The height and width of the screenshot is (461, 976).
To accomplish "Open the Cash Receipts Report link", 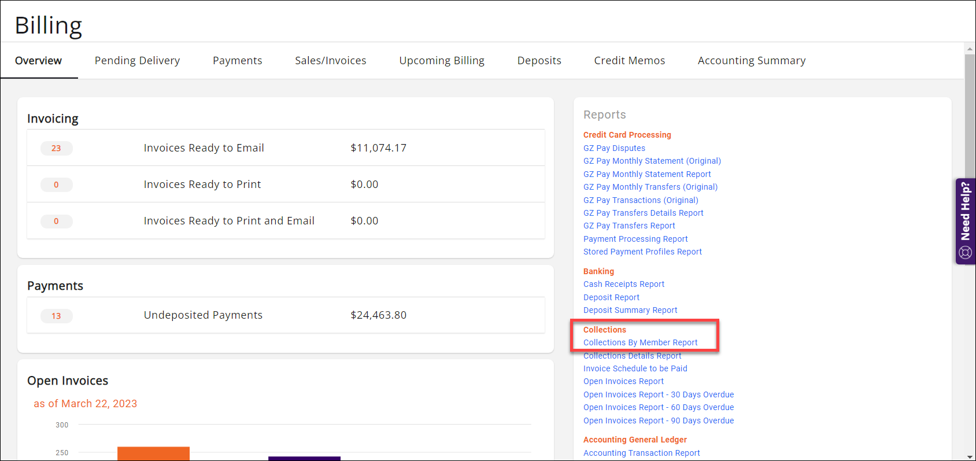I will click(x=623, y=284).
